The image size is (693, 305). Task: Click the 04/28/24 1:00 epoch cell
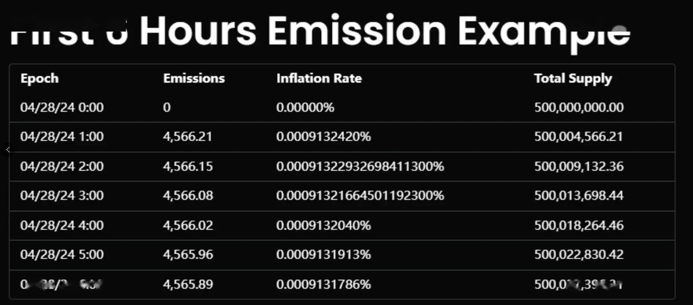click(x=62, y=136)
